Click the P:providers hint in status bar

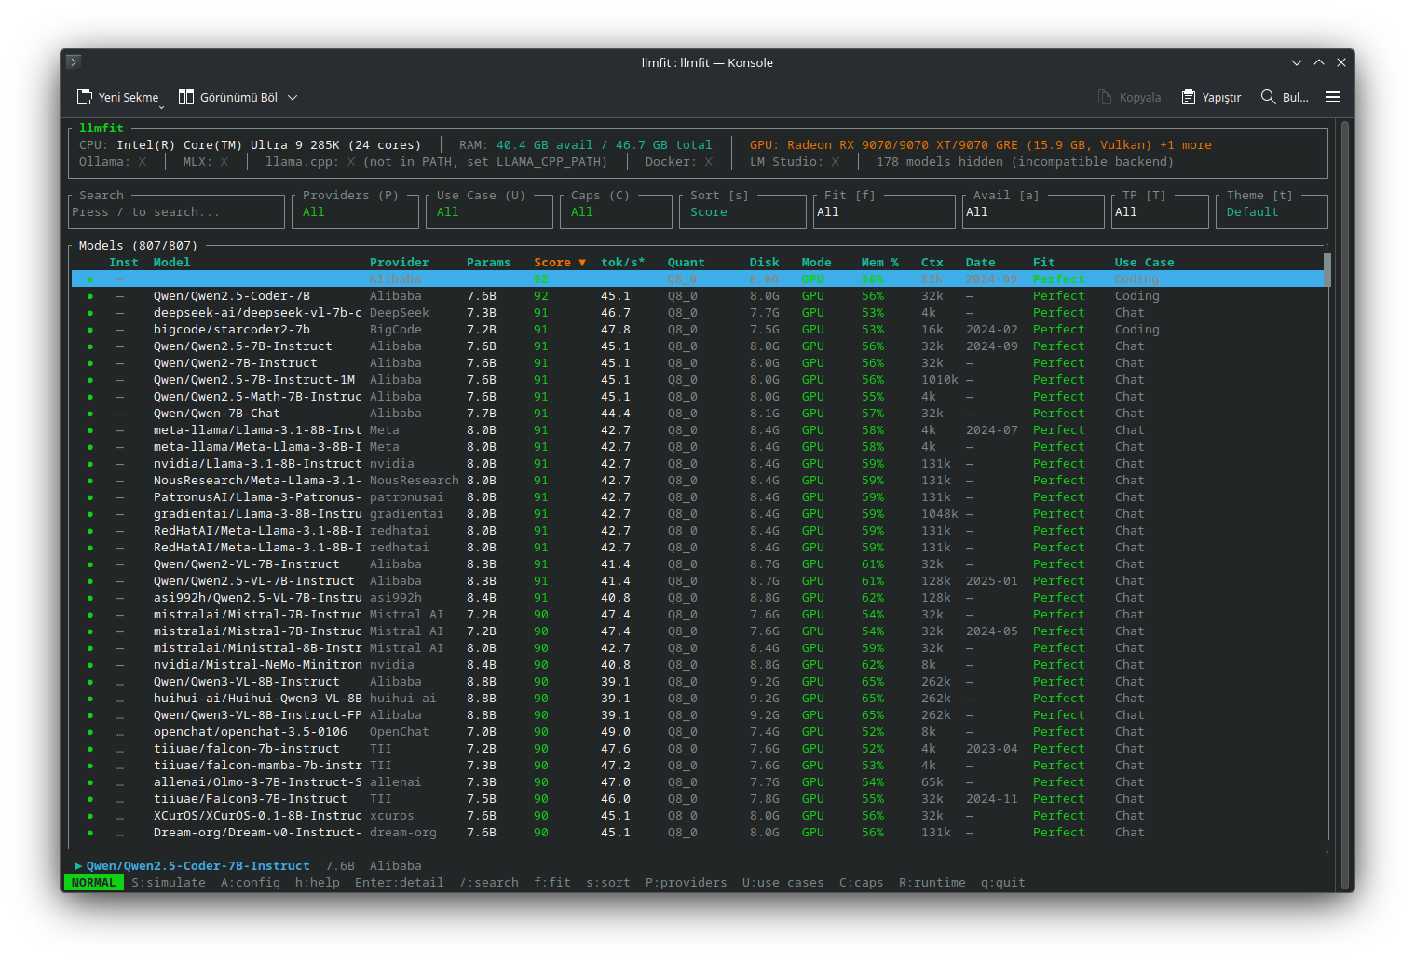pos(687,883)
